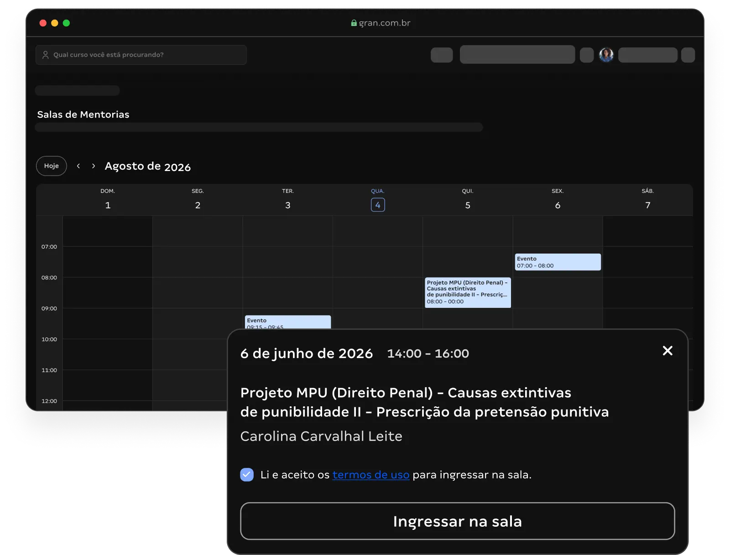Viewport: 730px width, 555px height.
Task: Go to the previous period using the left chevron
Action: (x=78, y=166)
